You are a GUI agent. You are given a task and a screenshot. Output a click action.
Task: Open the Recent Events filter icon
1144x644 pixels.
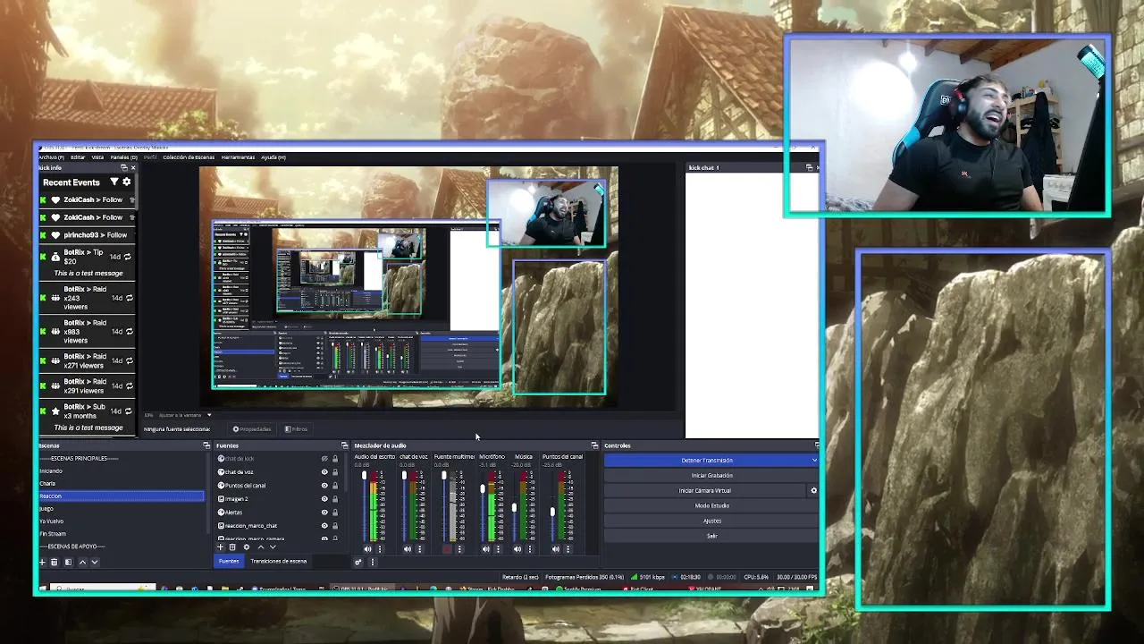pyautogui.click(x=114, y=182)
